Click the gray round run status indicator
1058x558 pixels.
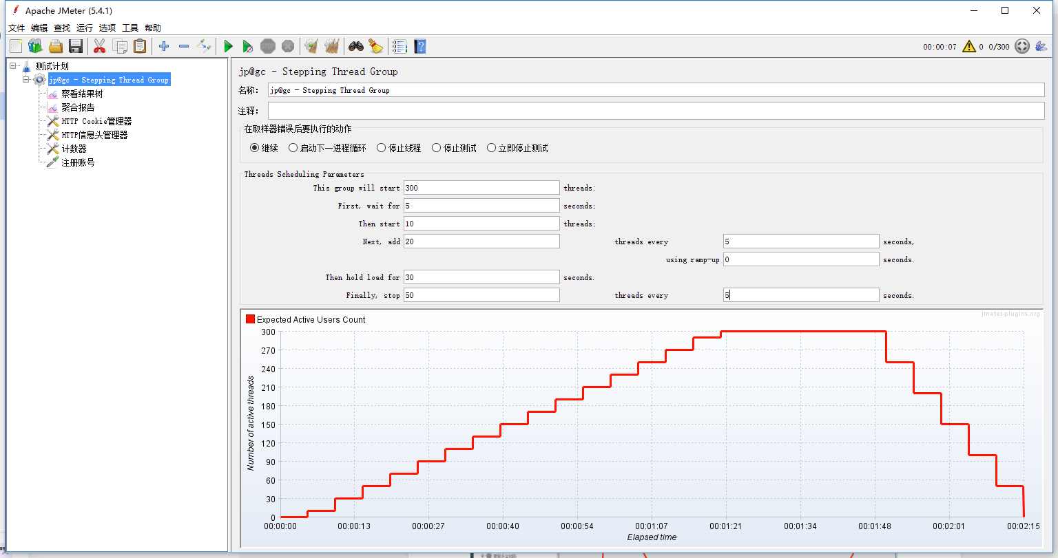(x=1022, y=46)
